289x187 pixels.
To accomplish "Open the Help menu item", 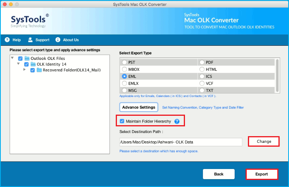I will pos(16,40).
